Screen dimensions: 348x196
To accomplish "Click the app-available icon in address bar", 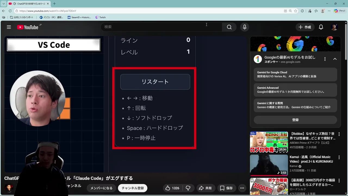I will pos(285,11).
